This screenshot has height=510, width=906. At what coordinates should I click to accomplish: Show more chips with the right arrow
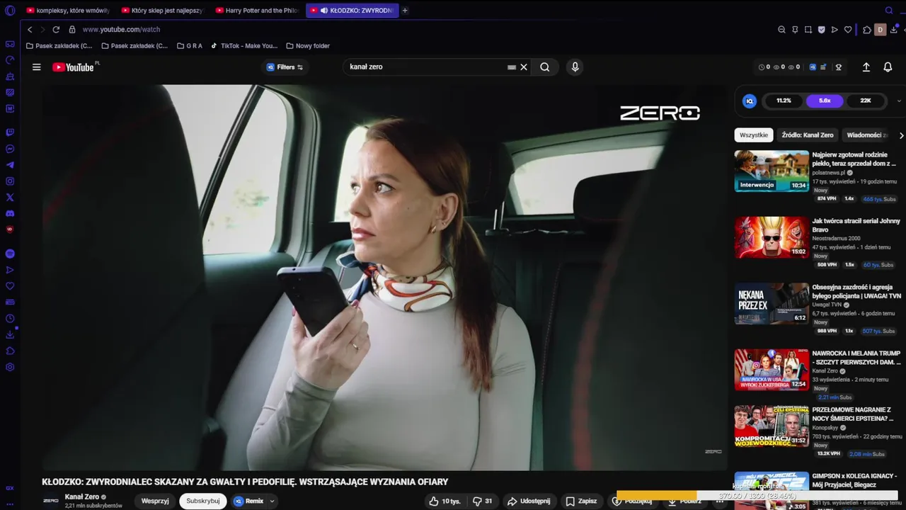click(x=901, y=135)
